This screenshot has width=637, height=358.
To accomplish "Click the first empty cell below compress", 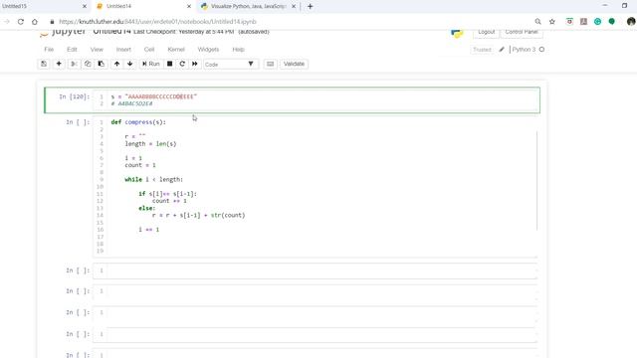I will pos(316,270).
